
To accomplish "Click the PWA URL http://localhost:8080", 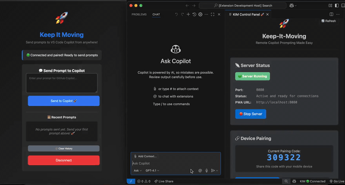I will [276, 102].
